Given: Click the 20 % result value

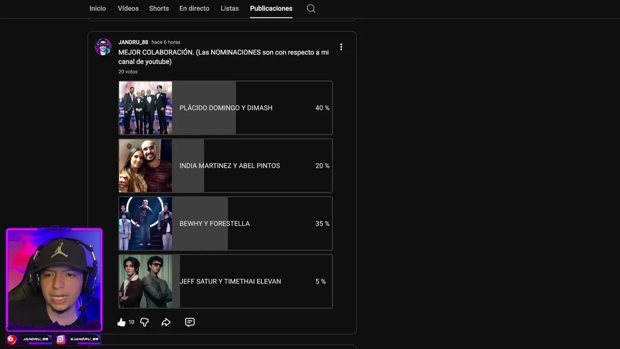Looking at the screenshot, I should click(322, 166).
